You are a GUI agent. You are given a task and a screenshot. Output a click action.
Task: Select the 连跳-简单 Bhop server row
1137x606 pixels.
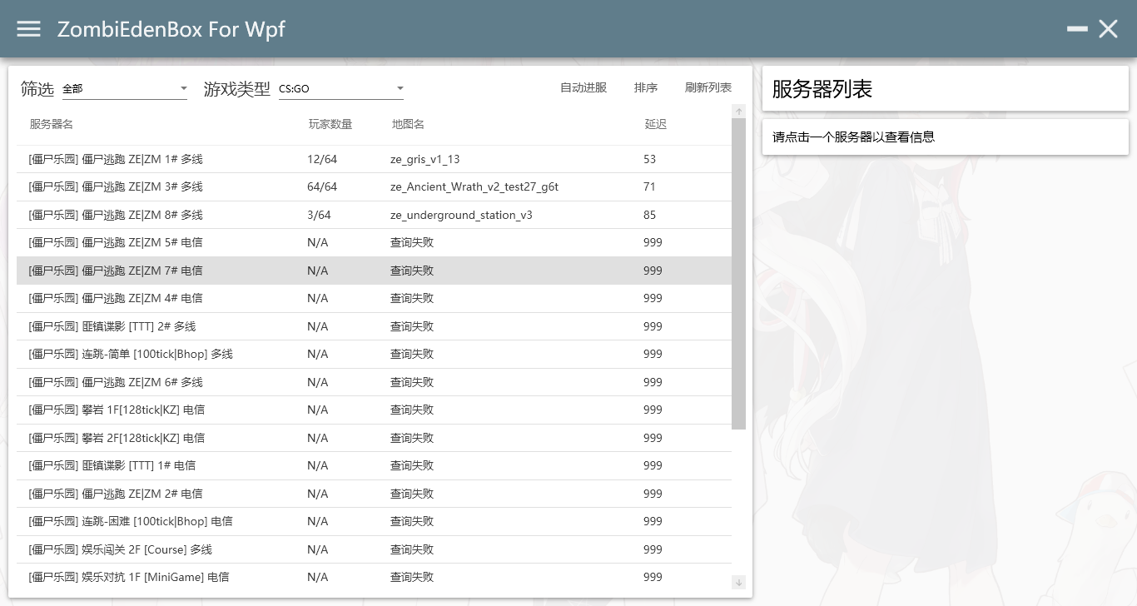(x=333, y=354)
